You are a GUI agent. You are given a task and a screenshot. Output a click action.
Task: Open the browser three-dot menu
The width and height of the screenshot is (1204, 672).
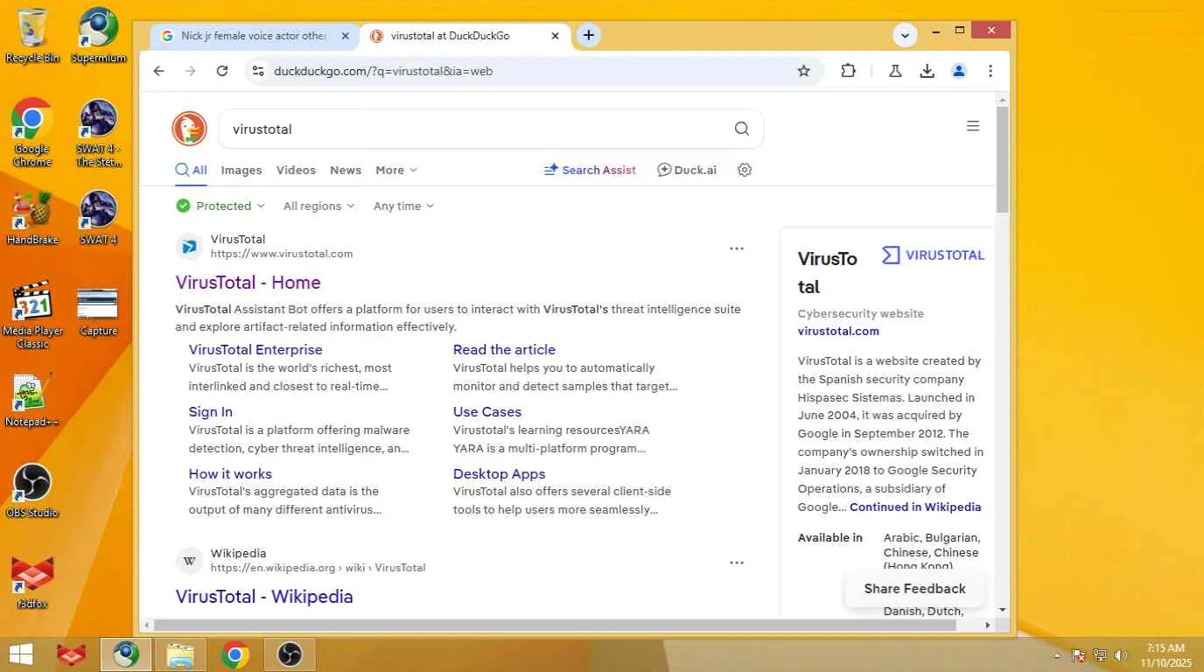click(x=990, y=71)
